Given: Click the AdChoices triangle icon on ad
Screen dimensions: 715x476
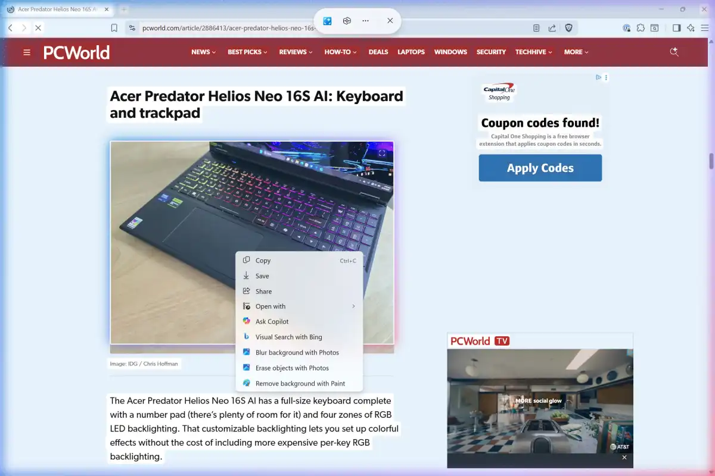Looking at the screenshot, I should pos(599,77).
